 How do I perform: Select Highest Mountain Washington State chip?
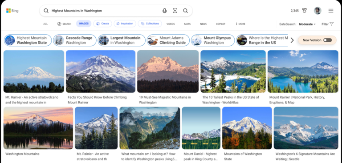(x=28, y=40)
